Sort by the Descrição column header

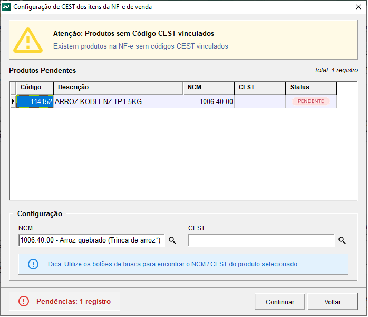pyautogui.click(x=118, y=87)
